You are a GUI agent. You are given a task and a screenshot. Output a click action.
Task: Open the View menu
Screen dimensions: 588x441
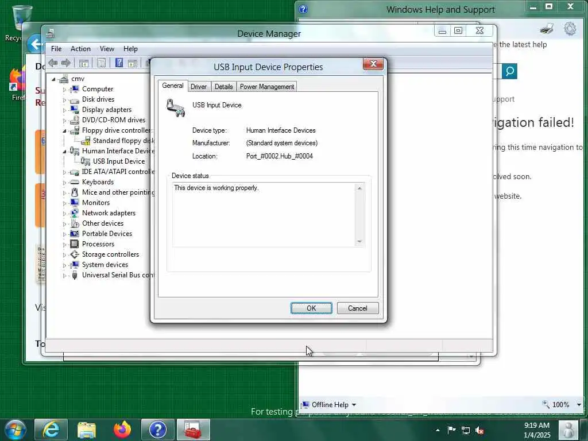pyautogui.click(x=107, y=49)
